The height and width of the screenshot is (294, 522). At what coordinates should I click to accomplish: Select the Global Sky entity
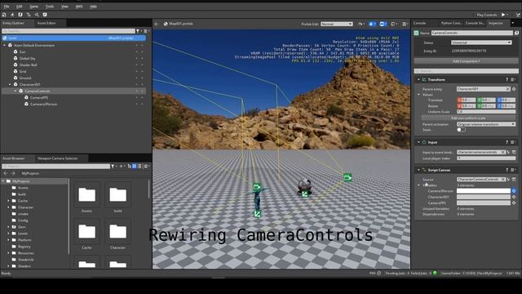pyautogui.click(x=27, y=58)
